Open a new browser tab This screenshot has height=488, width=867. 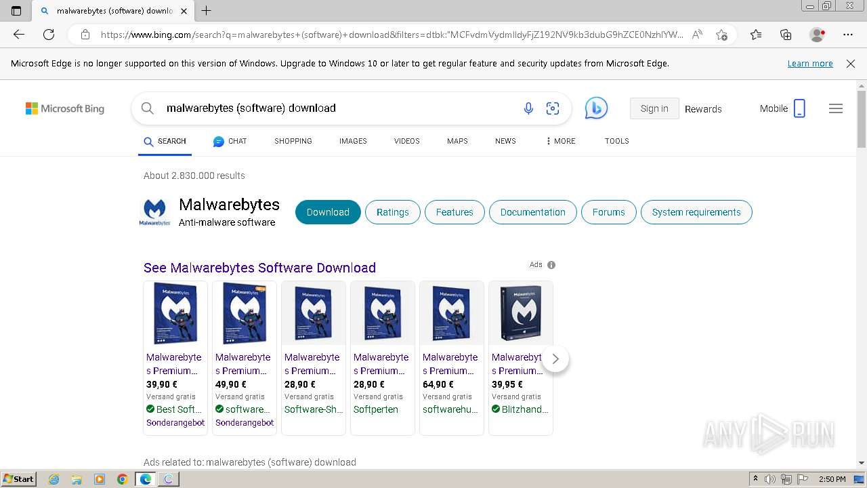pyautogui.click(x=207, y=11)
